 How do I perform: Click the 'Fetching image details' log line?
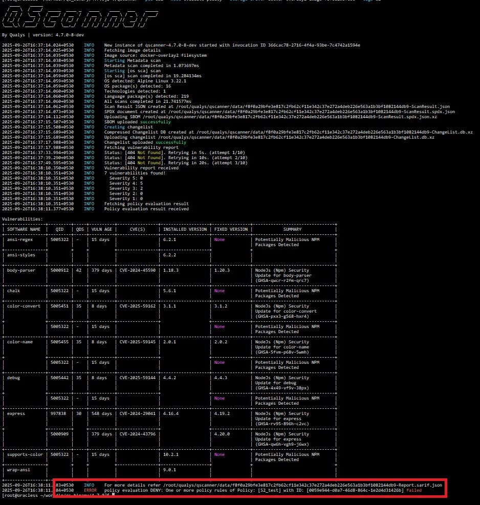[x=132, y=50]
